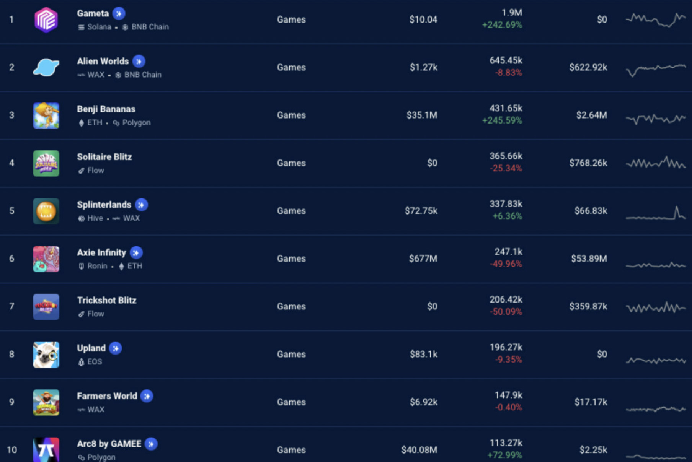Click the $72.75k balance for Splinterlands
This screenshot has height=462, width=692.
(x=421, y=211)
